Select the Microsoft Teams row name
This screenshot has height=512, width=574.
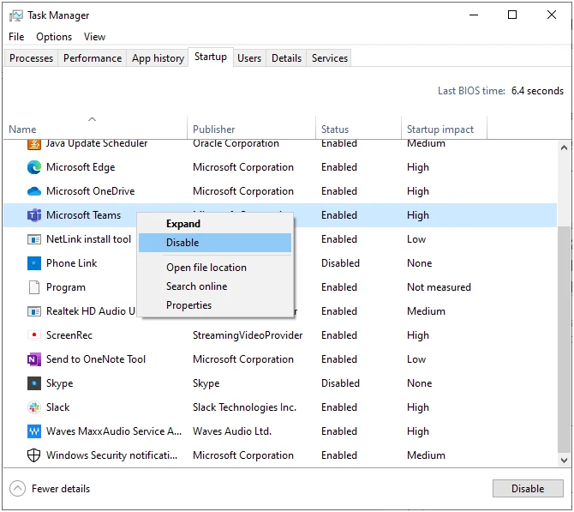point(83,215)
